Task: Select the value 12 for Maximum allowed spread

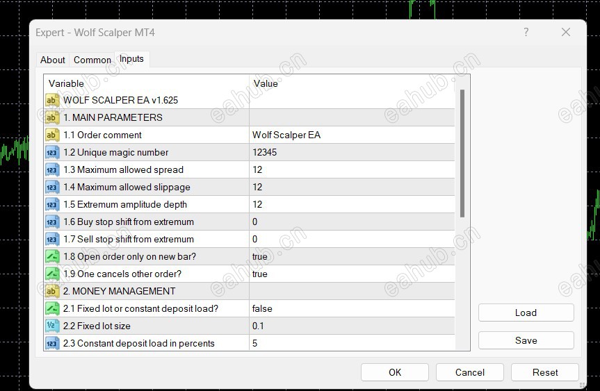Action: (x=257, y=169)
